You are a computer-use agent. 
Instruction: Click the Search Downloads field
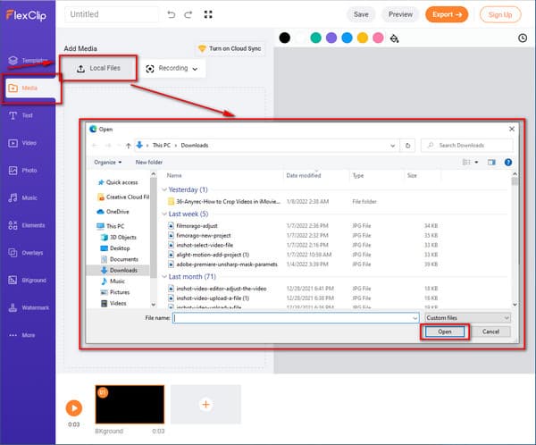point(467,146)
